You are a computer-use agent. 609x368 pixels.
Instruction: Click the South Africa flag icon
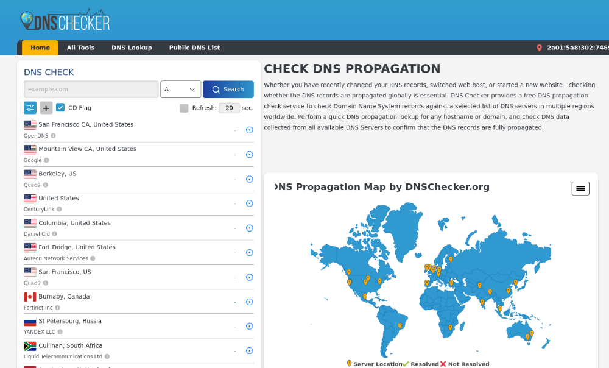30,346
